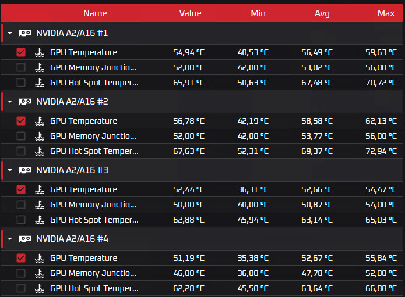Screen dimensions: 405x297
Task: Click the 66,88 °C maximum cell
Action: tap(381, 288)
